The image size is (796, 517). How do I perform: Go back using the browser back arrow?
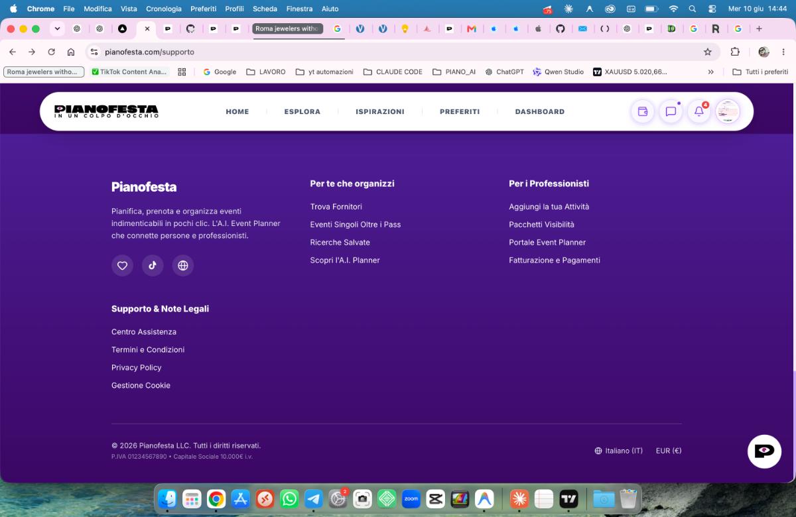click(13, 52)
